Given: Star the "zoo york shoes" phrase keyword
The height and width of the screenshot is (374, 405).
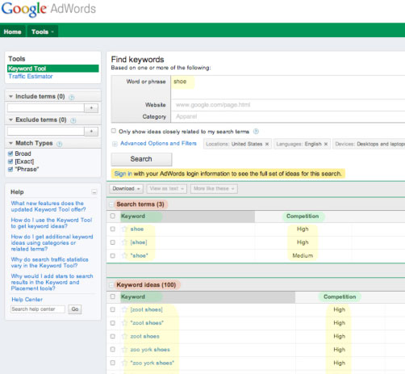Looking at the screenshot, I should click(124, 363).
